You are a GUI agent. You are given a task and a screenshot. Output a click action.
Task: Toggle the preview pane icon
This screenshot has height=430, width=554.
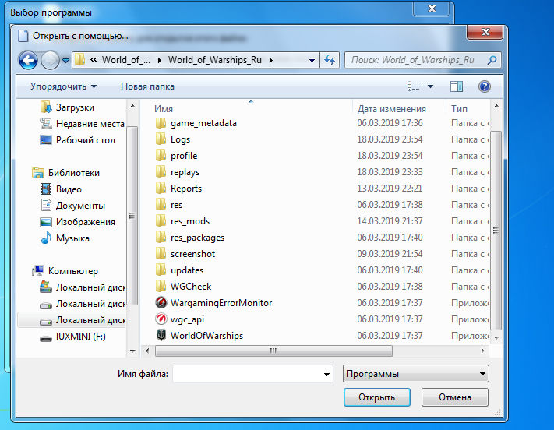[457, 86]
